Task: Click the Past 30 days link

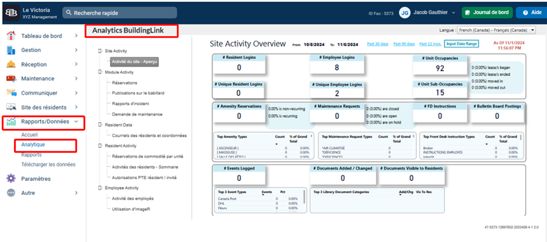Action: 378,44
